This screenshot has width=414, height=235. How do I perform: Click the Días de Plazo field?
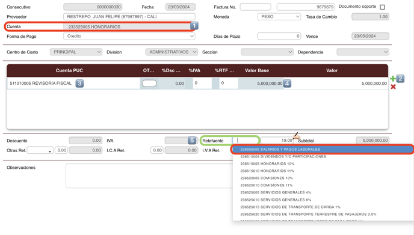click(279, 36)
